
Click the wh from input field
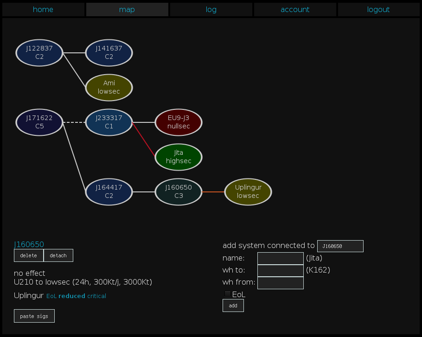click(x=281, y=283)
